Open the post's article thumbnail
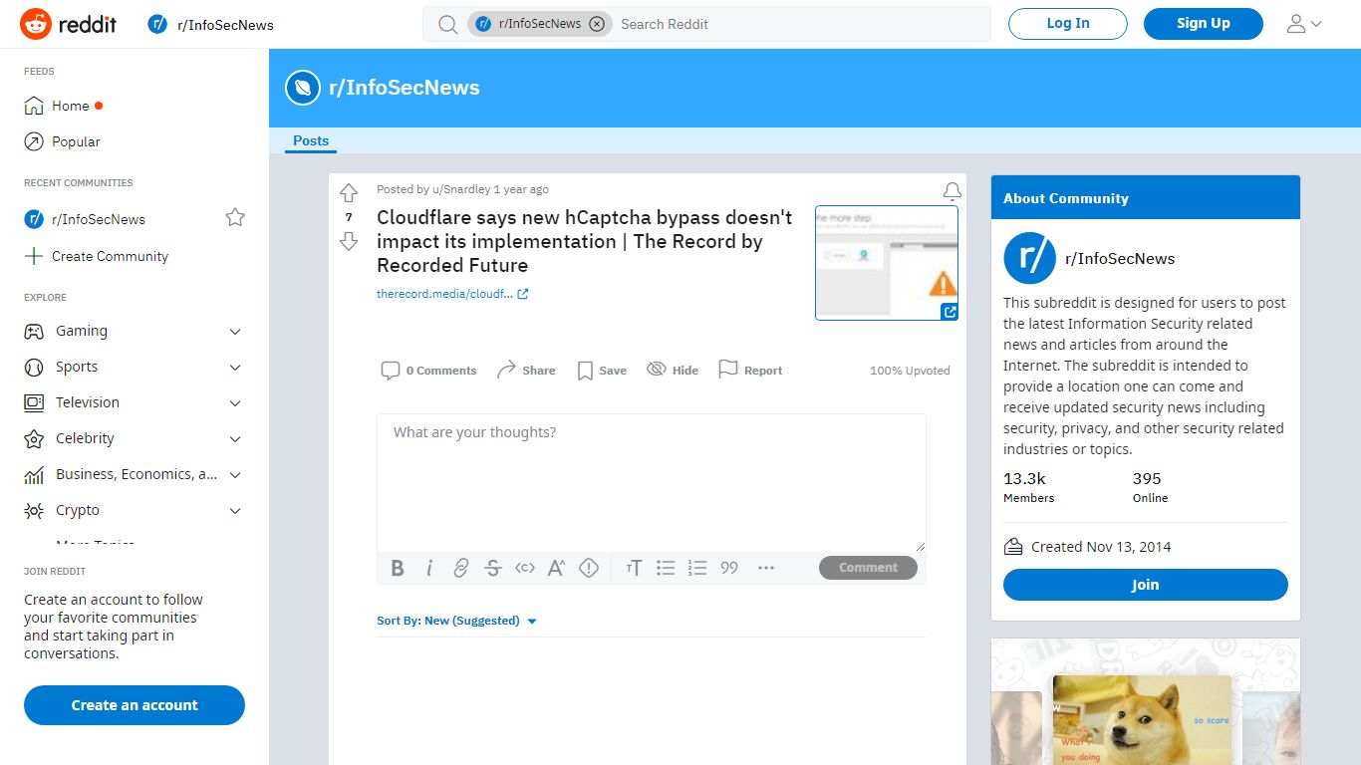1361x765 pixels. pos(887,263)
